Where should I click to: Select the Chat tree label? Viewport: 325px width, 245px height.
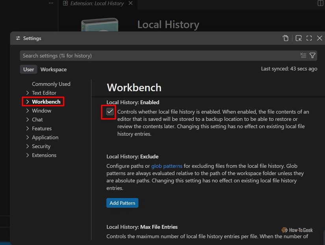click(37, 120)
